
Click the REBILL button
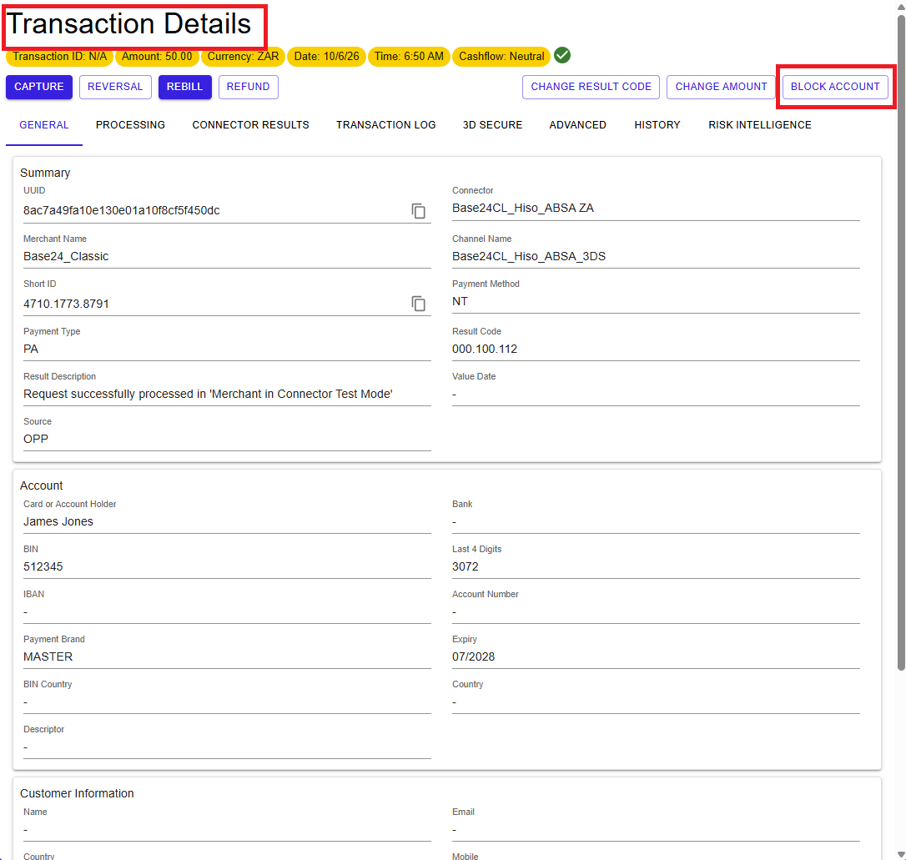tap(185, 87)
